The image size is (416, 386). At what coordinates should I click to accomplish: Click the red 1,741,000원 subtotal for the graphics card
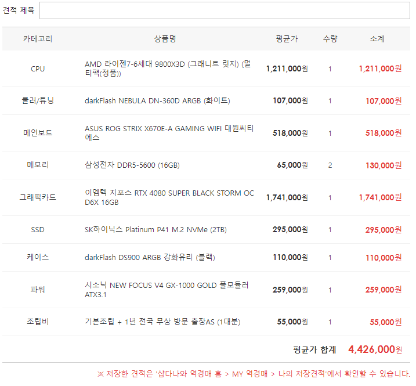tap(380, 197)
